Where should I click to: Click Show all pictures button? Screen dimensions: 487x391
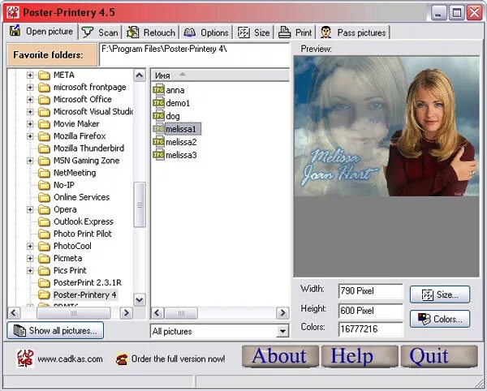point(55,330)
